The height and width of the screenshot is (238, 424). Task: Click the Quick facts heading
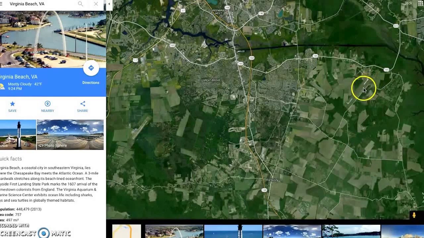pyautogui.click(x=11, y=159)
